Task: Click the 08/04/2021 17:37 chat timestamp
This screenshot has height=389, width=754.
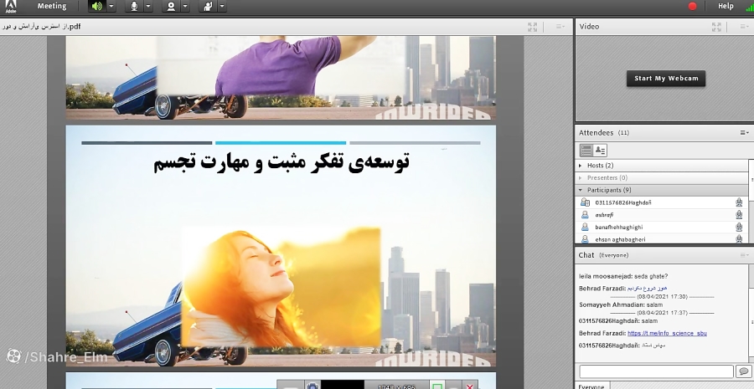Action: [661, 313]
